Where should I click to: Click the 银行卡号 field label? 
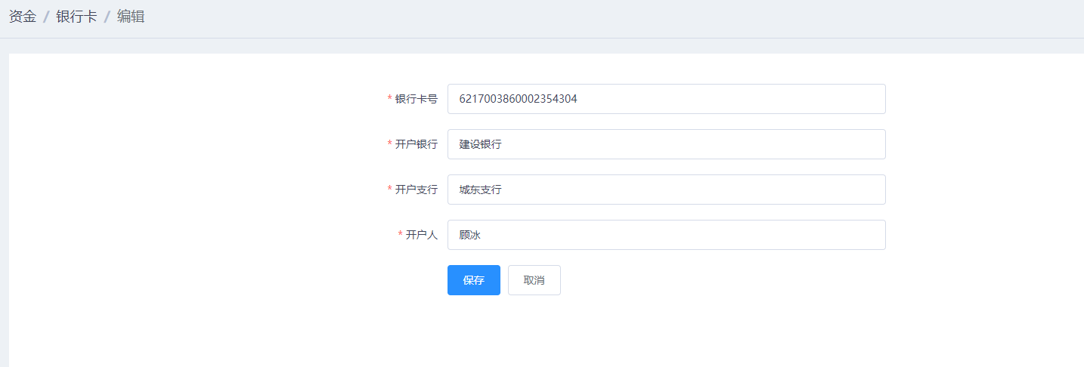click(416, 99)
